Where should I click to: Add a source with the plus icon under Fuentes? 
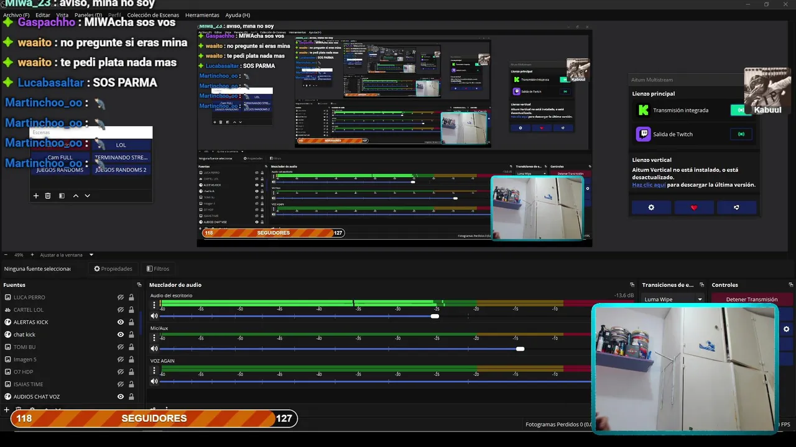[7, 409]
